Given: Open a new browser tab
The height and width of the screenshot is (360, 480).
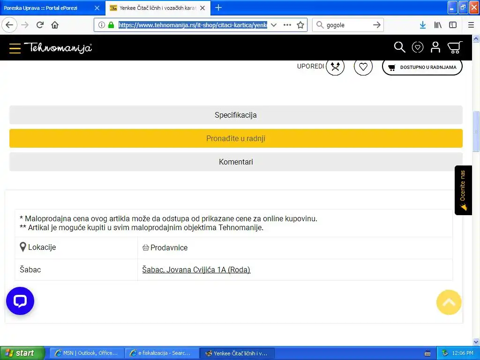Looking at the screenshot, I should tap(218, 7).
